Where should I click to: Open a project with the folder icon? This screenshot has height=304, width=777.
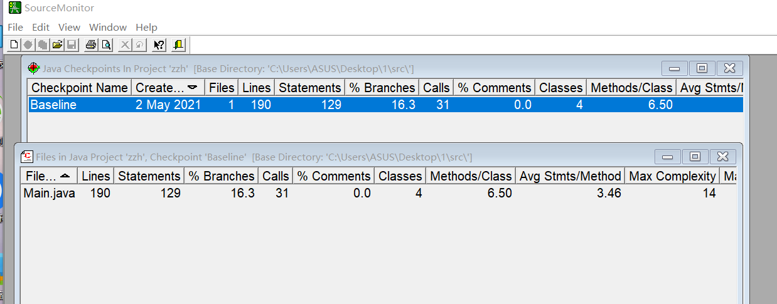pyautogui.click(x=57, y=45)
